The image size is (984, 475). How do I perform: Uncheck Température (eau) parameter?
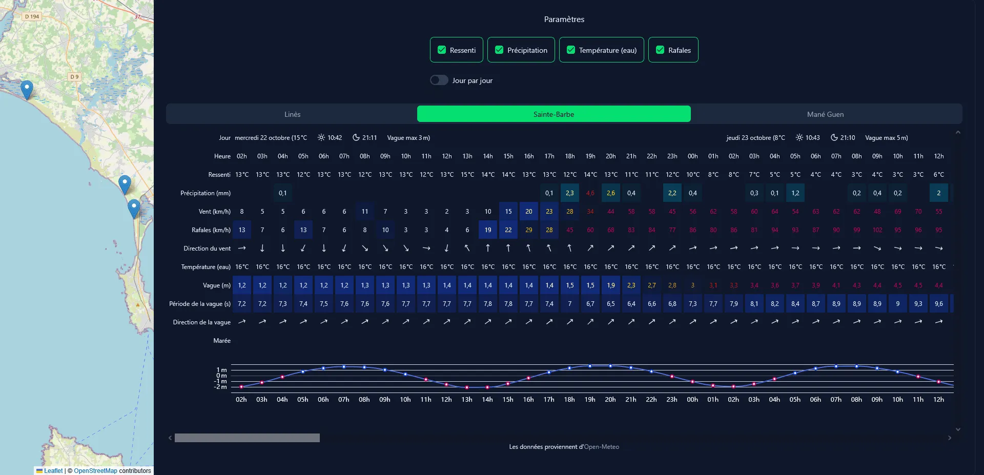pos(571,50)
